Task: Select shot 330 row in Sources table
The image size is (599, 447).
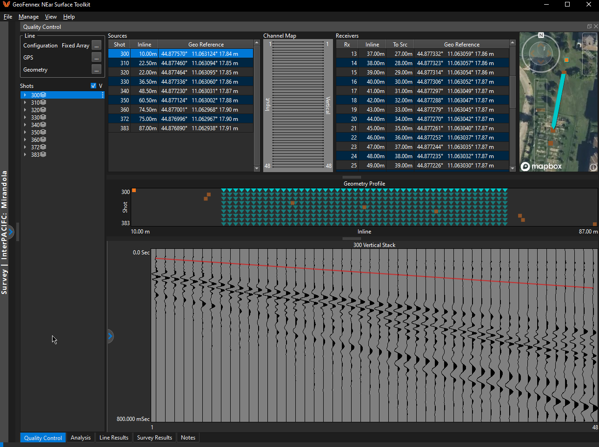Action: 181,81
